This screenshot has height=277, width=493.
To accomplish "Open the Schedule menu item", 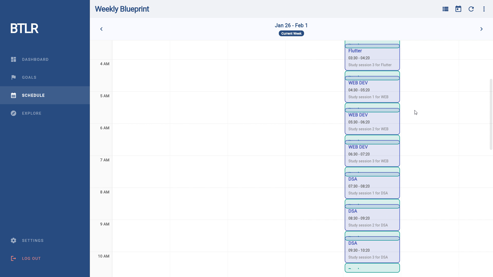I will click(x=33, y=95).
